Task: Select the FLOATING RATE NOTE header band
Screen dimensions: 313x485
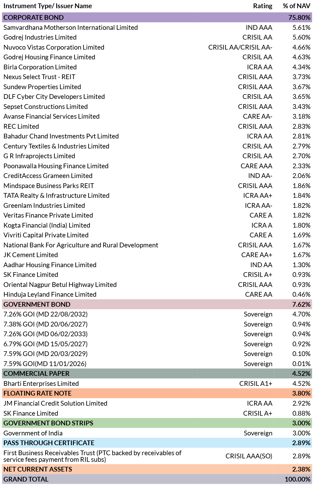Action: point(157,393)
